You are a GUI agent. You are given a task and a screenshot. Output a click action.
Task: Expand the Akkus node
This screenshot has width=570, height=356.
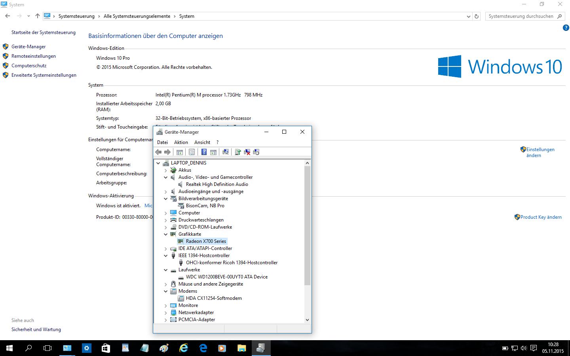(165, 170)
